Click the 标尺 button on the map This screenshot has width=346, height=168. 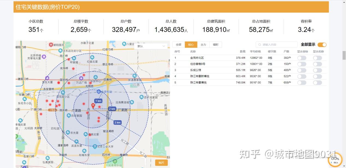[161, 162]
